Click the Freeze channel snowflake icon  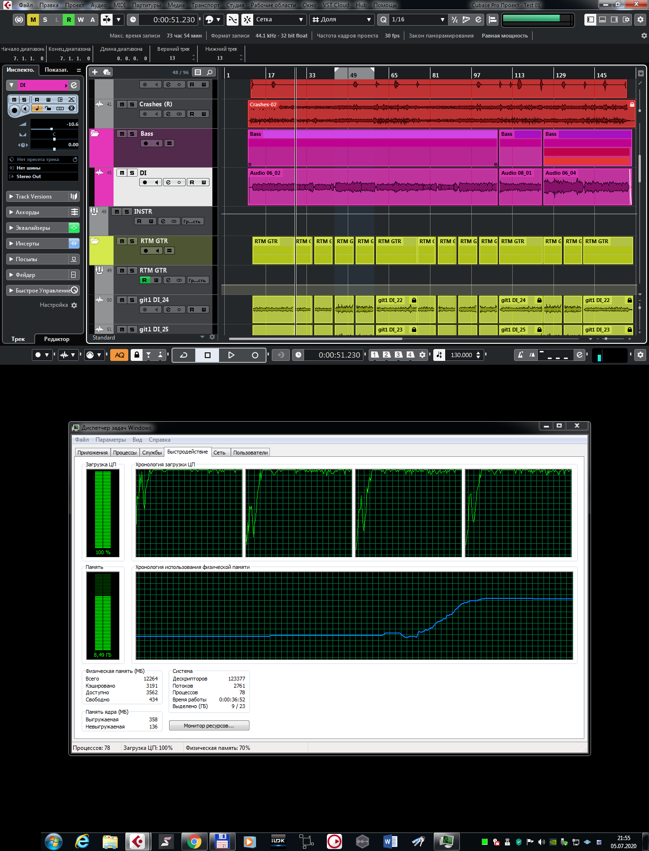72,108
